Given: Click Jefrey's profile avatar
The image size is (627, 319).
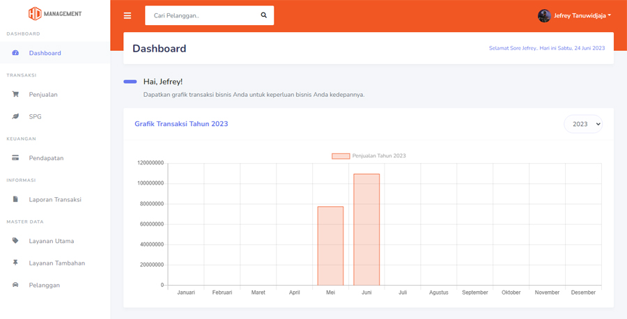Looking at the screenshot, I should point(544,16).
